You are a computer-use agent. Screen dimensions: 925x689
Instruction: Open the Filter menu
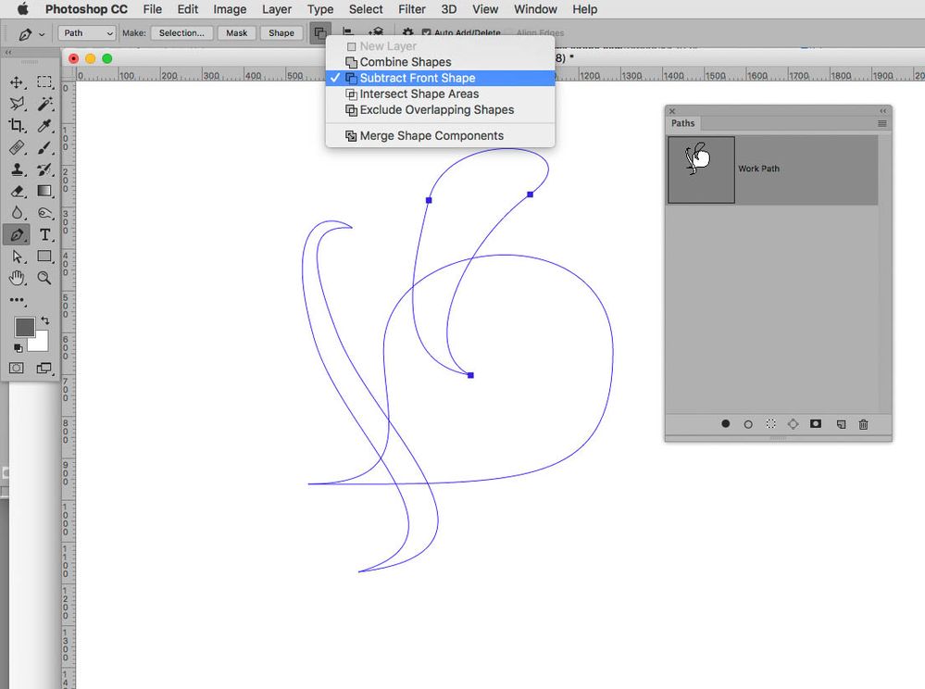(412, 9)
